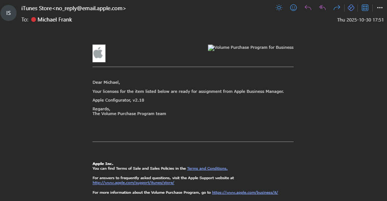Screen dimensions: 387x201
Task: Open the Terms and Conditions link
Action: click(x=207, y=169)
